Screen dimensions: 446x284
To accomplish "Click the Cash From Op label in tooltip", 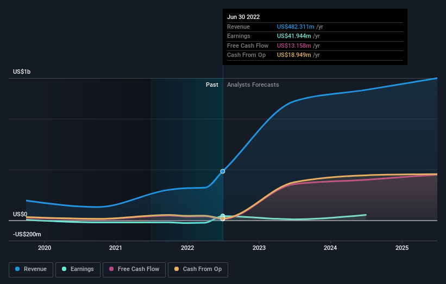I will click(246, 55).
